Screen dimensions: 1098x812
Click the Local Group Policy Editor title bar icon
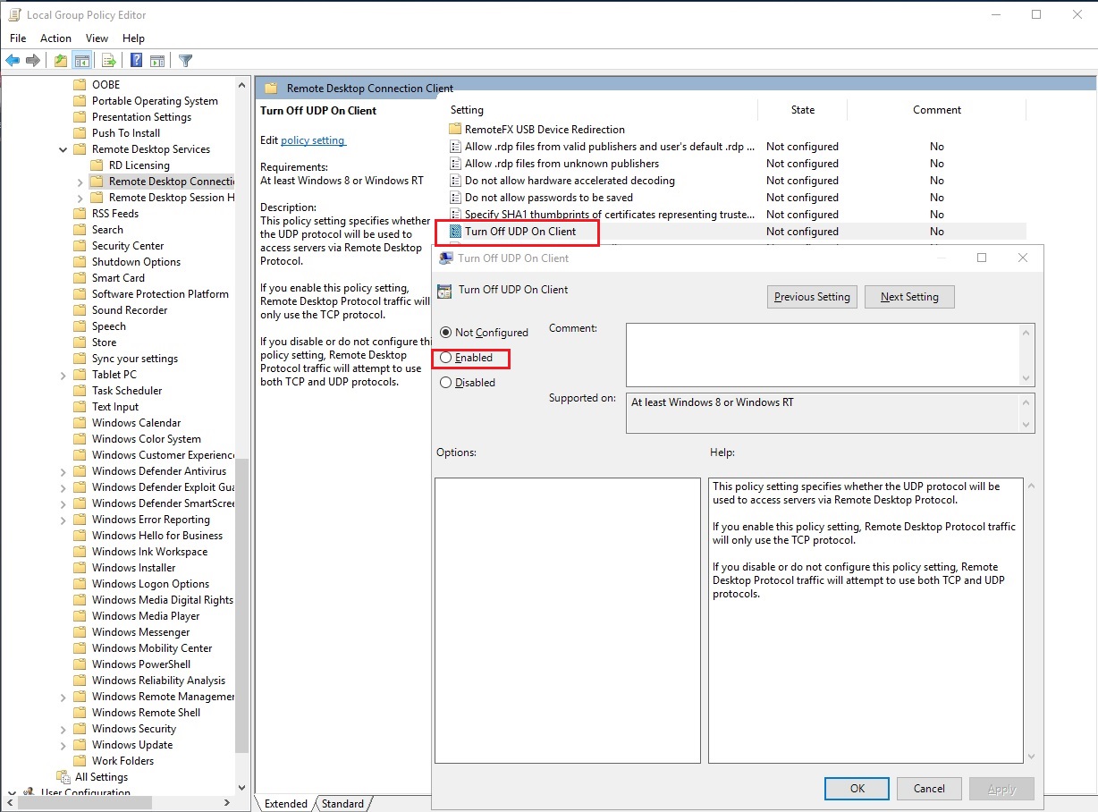[x=14, y=14]
